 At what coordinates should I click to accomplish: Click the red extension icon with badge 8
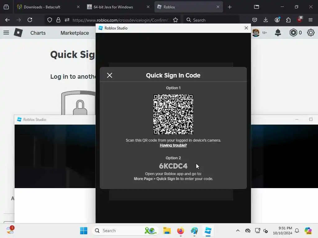pyautogui.click(x=300, y=20)
